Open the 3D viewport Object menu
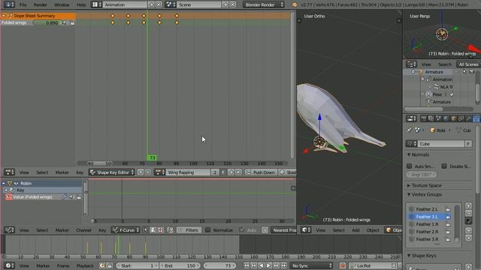This screenshot has height=270, width=481. coord(373,230)
